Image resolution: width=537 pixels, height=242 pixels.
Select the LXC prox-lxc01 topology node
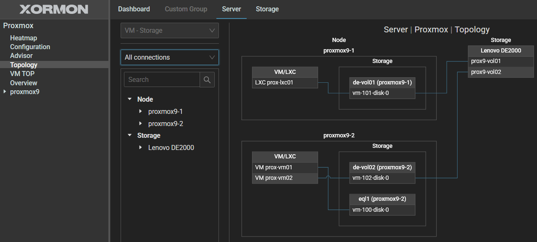pyautogui.click(x=284, y=83)
